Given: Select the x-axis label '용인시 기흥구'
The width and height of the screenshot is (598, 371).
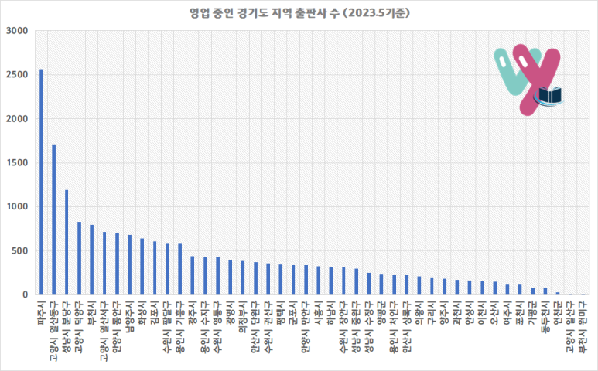Looking at the screenshot, I should (180, 326).
